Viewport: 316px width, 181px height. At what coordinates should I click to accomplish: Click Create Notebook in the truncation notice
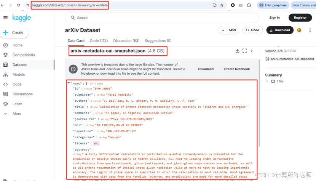coord(237,69)
